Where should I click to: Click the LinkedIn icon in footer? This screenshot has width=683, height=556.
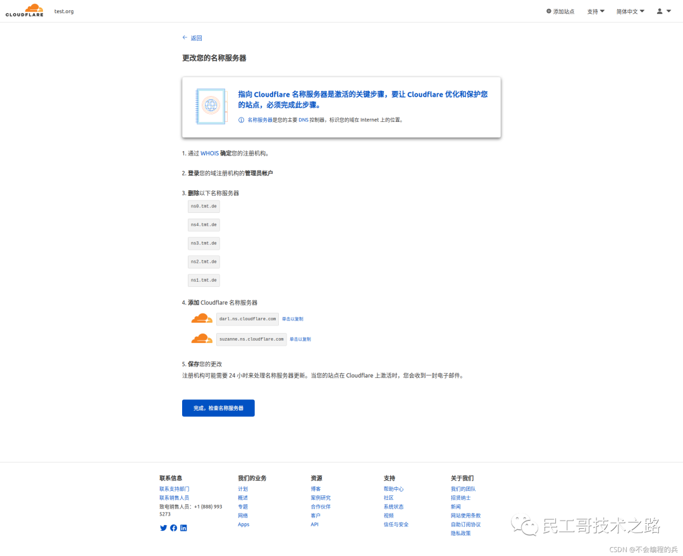pos(183,528)
